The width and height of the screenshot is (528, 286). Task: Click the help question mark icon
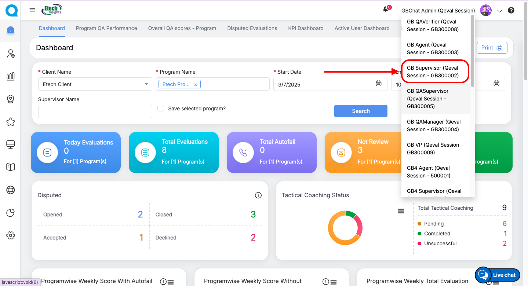pos(511,11)
